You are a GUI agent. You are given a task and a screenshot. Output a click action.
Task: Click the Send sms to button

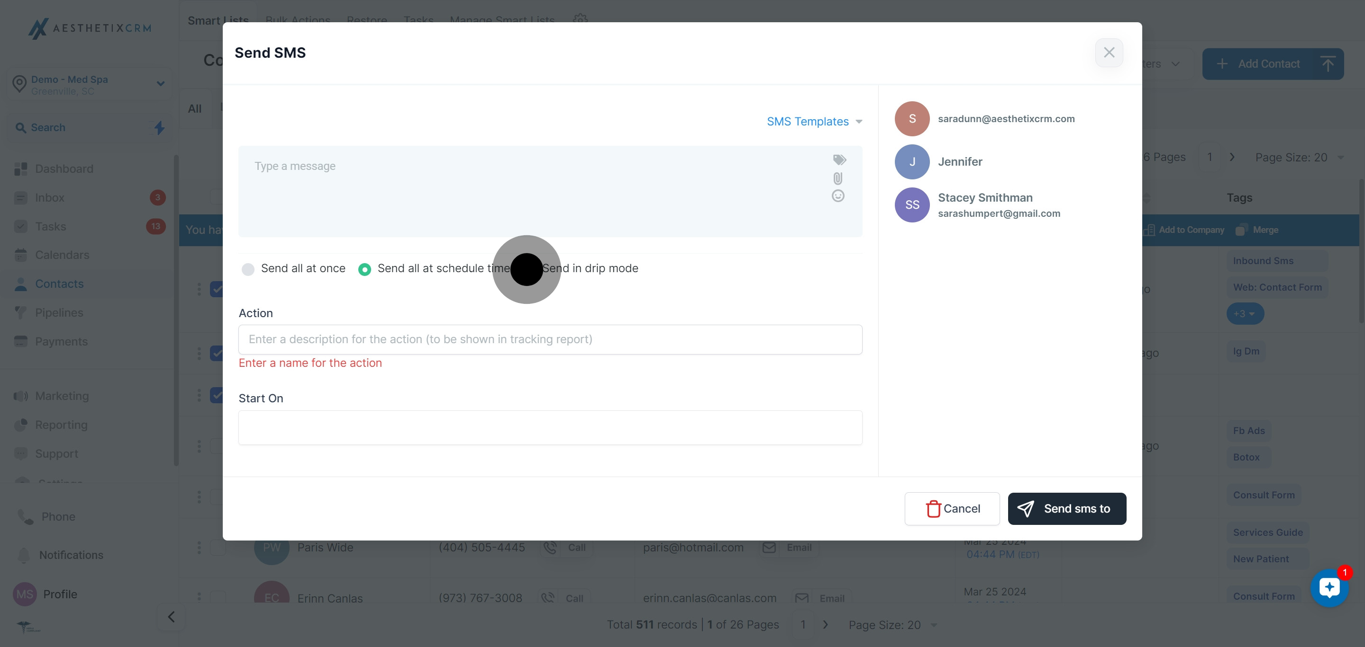coord(1067,508)
